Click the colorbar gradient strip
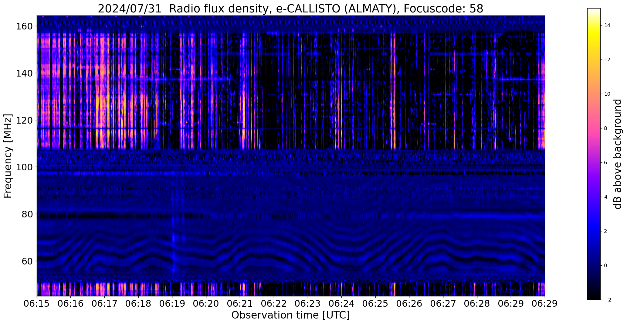 click(594, 154)
